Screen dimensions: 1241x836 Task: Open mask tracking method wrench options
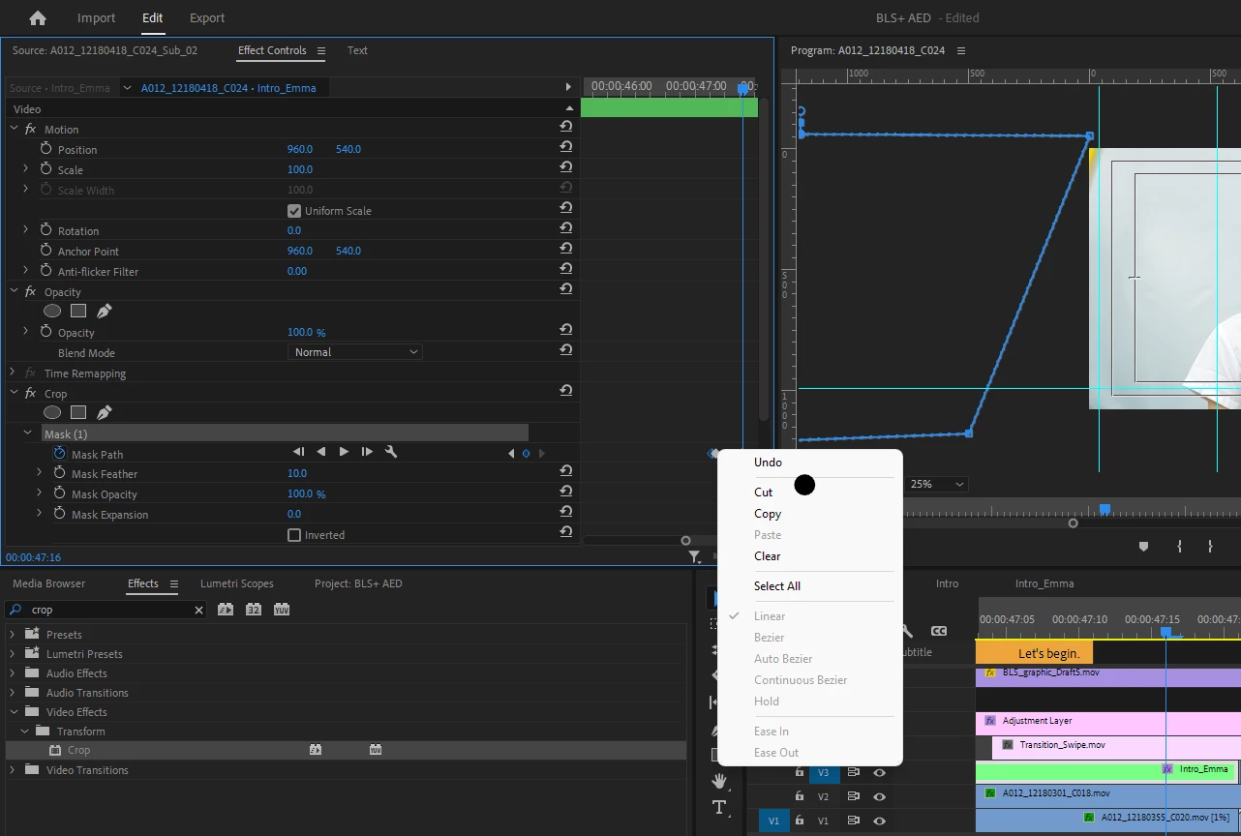point(391,452)
